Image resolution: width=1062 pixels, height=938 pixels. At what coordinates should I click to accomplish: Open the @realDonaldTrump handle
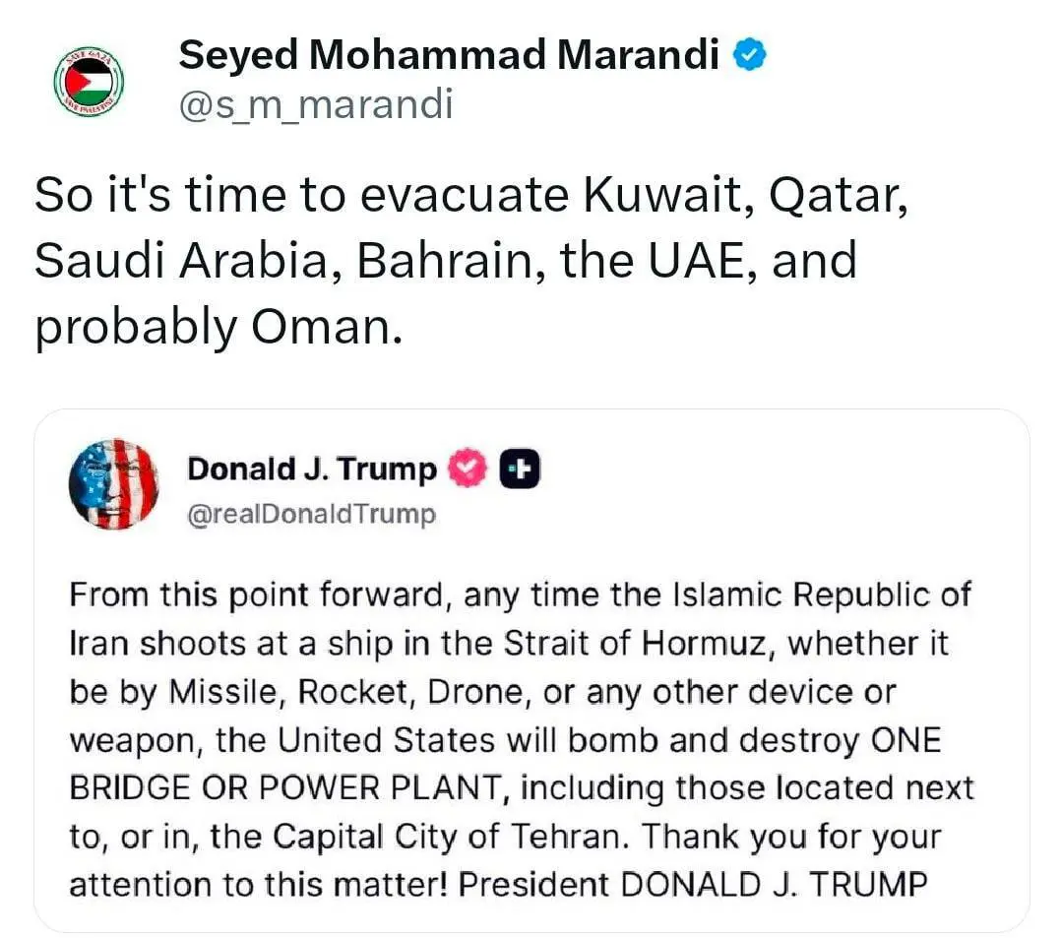coord(312,514)
